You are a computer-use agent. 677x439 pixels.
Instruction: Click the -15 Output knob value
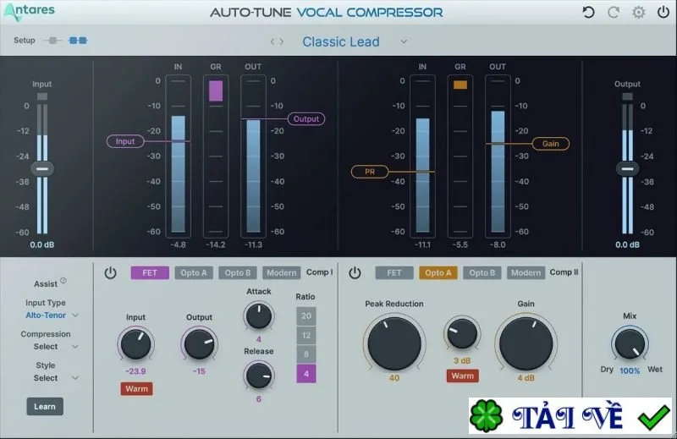click(199, 371)
